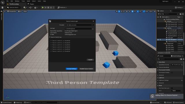Click the Git Path input field

click(x=78, y=29)
